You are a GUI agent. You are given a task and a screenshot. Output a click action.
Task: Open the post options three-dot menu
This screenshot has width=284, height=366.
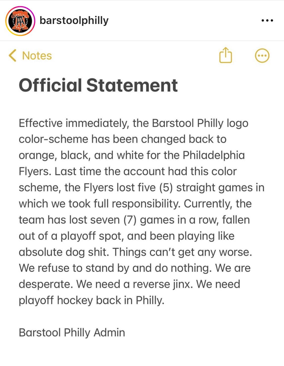point(267,20)
